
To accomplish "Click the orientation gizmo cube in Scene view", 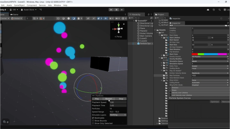I will 119,29.
